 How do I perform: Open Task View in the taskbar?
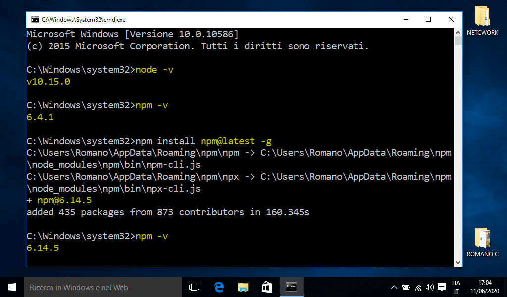194,287
